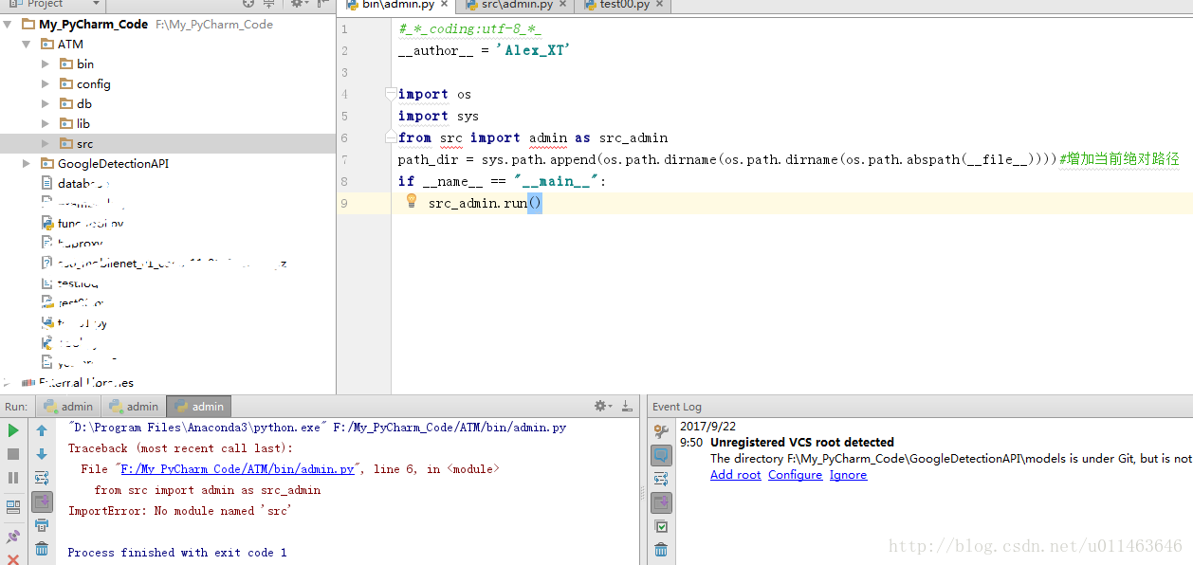
Task: Close the bin\admin.py tab
Action: click(446, 5)
